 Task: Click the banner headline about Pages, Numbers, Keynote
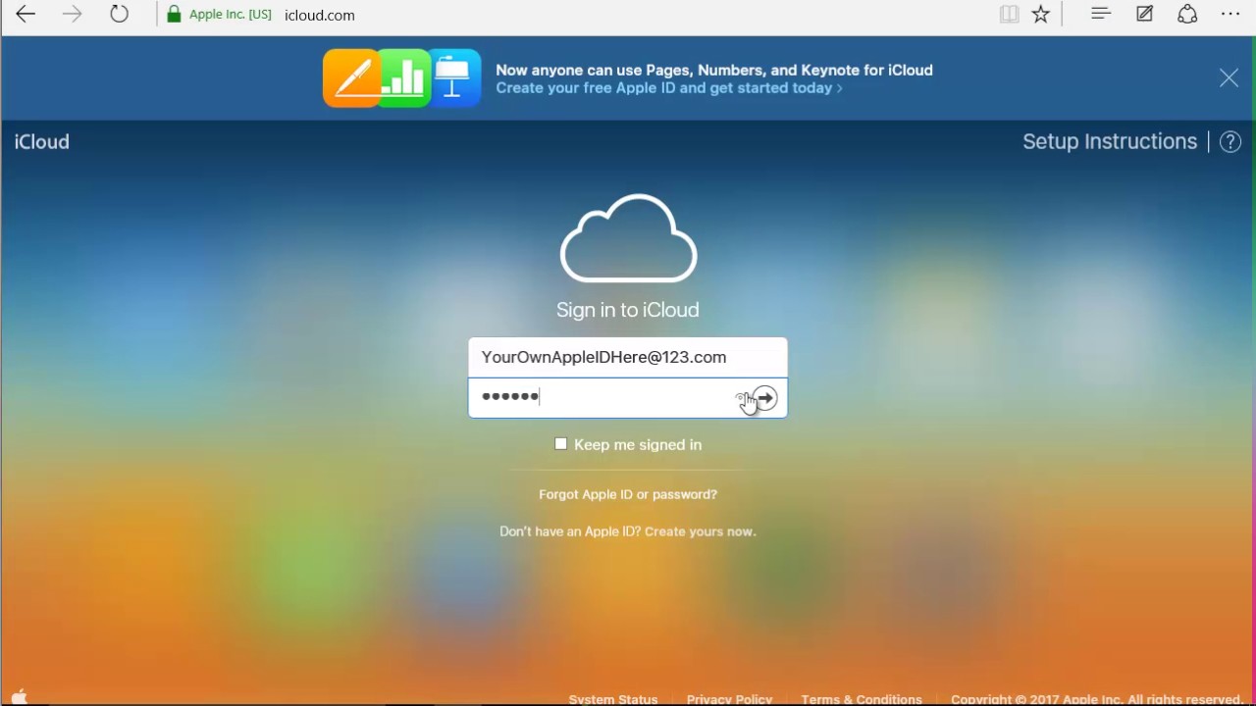(714, 70)
